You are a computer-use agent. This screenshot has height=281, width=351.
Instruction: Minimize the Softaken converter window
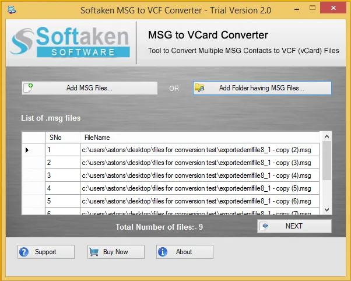pyautogui.click(x=297, y=9)
